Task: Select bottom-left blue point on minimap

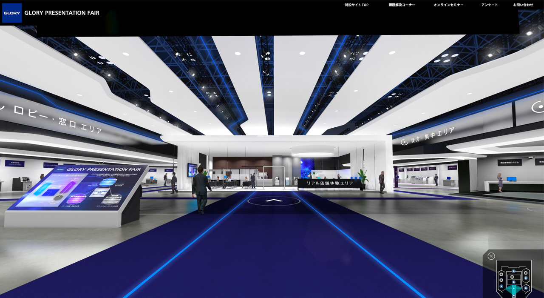Action: coord(501,286)
